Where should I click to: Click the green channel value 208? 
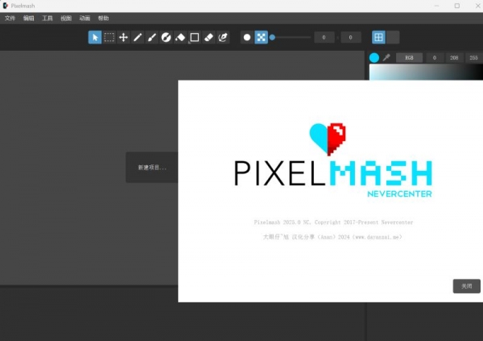coord(454,58)
